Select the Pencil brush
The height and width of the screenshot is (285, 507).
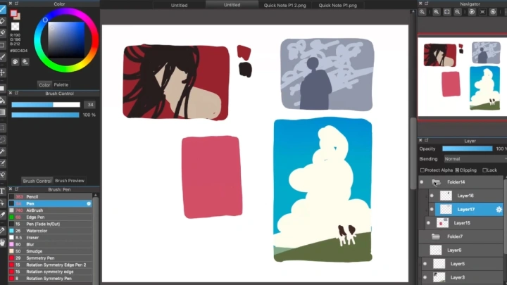tap(50, 197)
